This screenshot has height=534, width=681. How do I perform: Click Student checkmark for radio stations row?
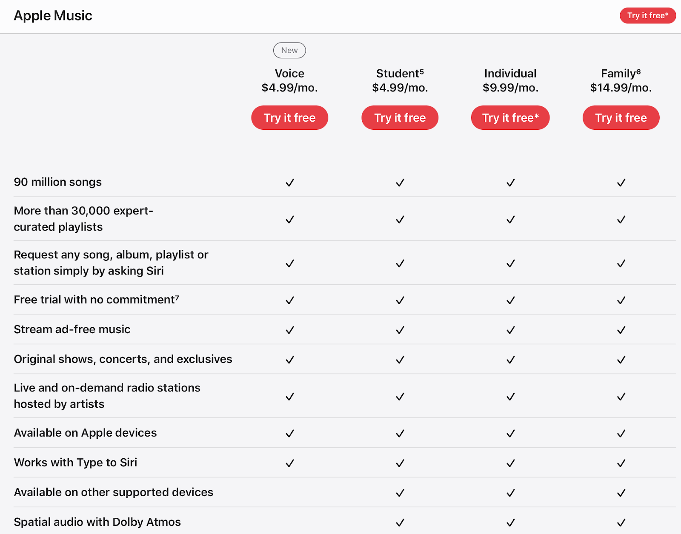[400, 397]
